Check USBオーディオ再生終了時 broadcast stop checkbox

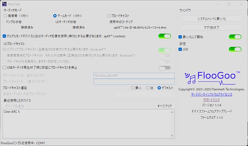tap(4, 68)
